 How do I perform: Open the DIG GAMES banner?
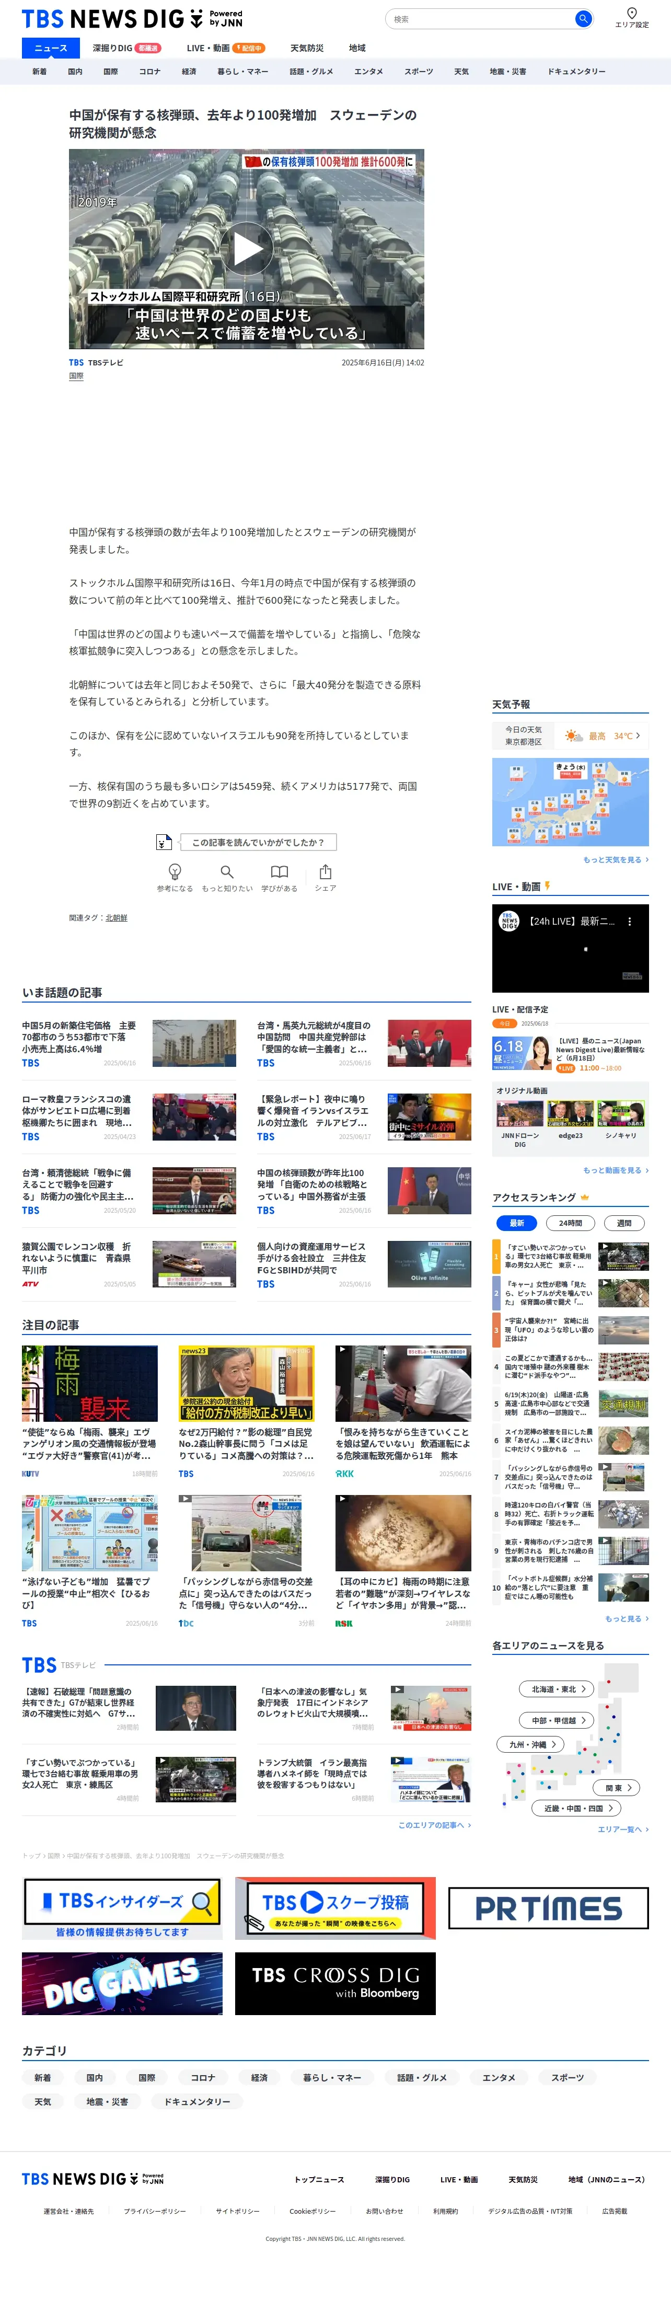(122, 1983)
